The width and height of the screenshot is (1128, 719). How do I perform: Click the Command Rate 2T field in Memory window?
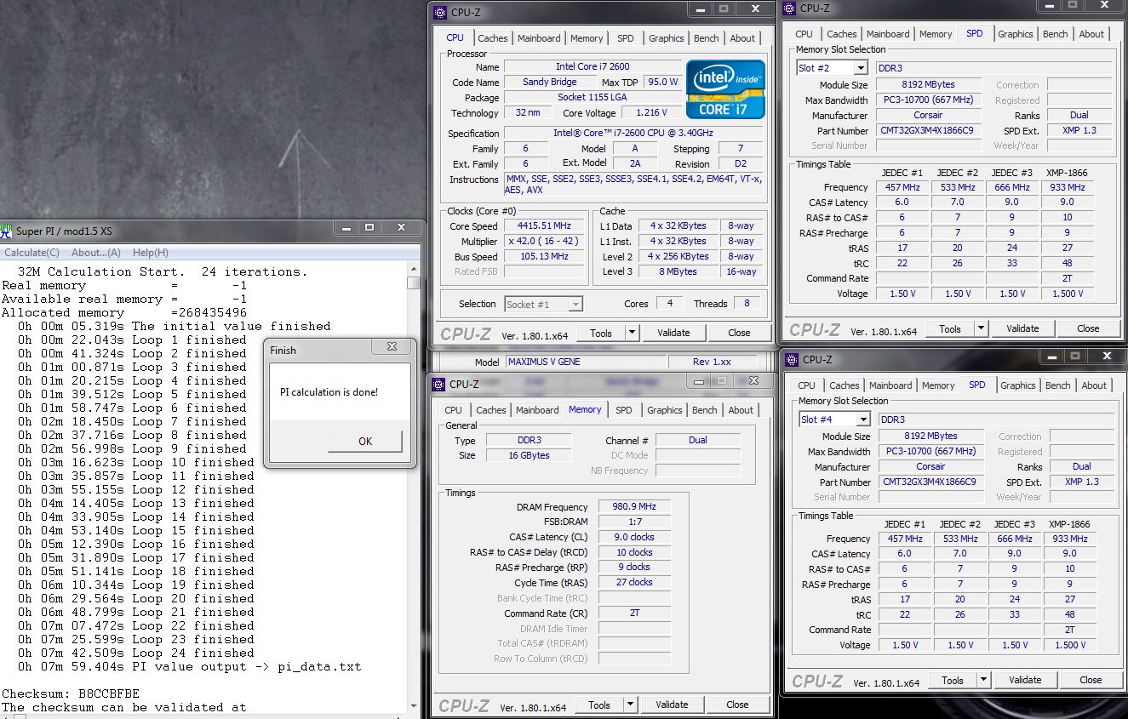coord(634,613)
